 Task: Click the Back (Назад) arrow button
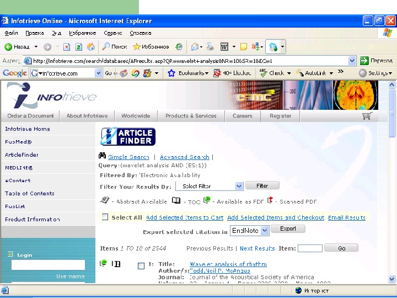(8, 46)
